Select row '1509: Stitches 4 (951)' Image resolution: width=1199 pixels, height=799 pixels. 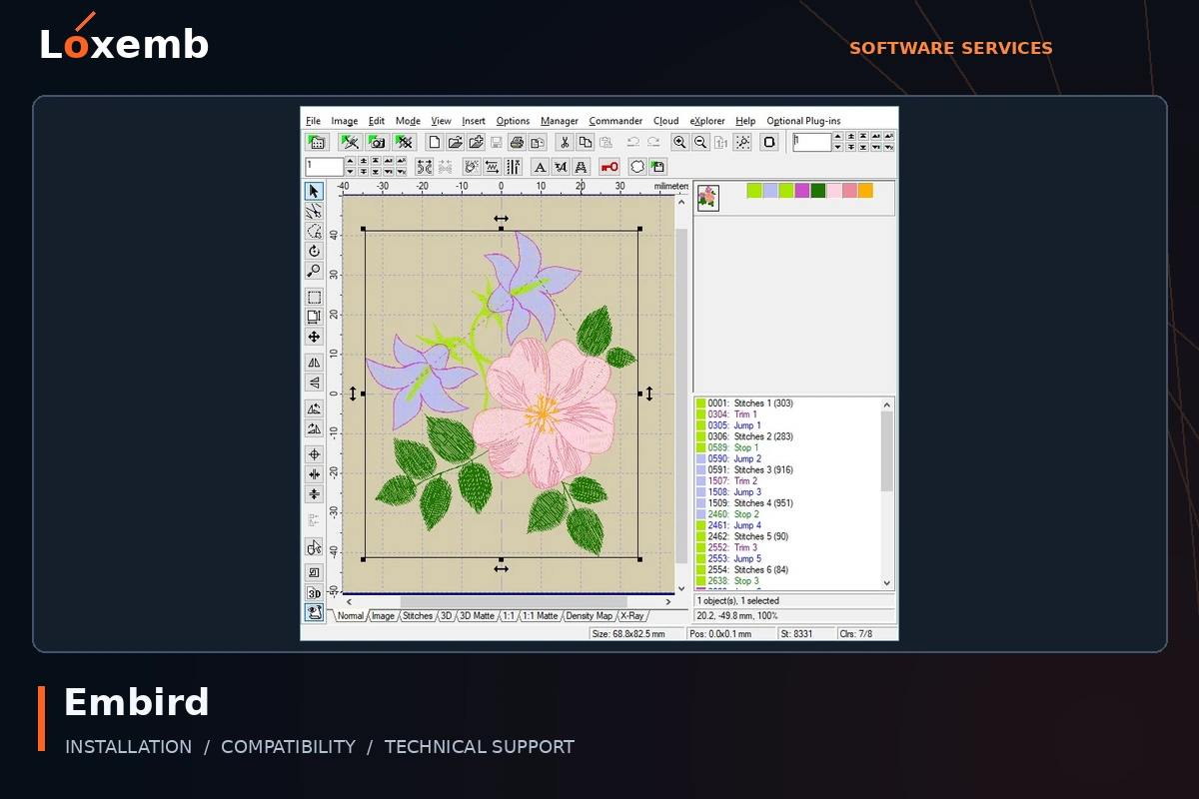coord(787,503)
